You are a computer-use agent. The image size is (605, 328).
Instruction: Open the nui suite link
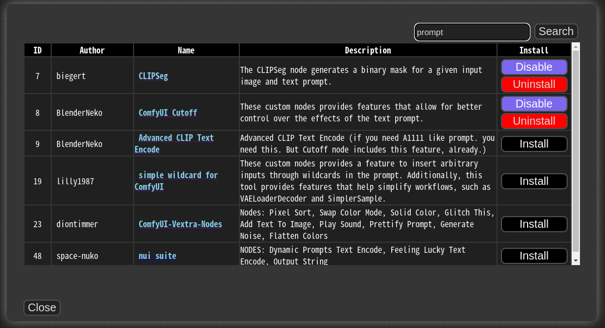coord(157,256)
